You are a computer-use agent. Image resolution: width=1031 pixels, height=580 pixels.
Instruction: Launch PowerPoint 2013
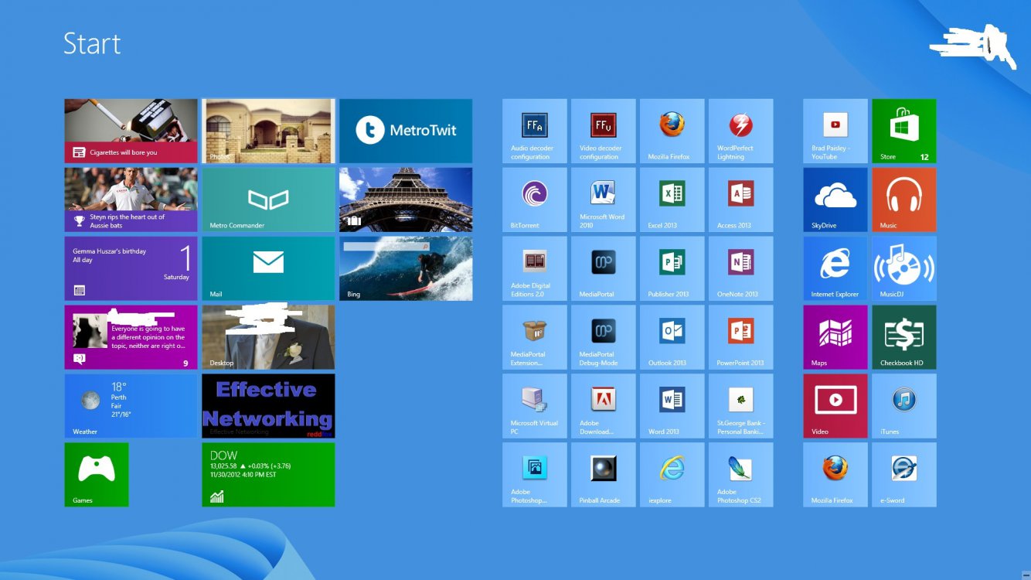740,337
